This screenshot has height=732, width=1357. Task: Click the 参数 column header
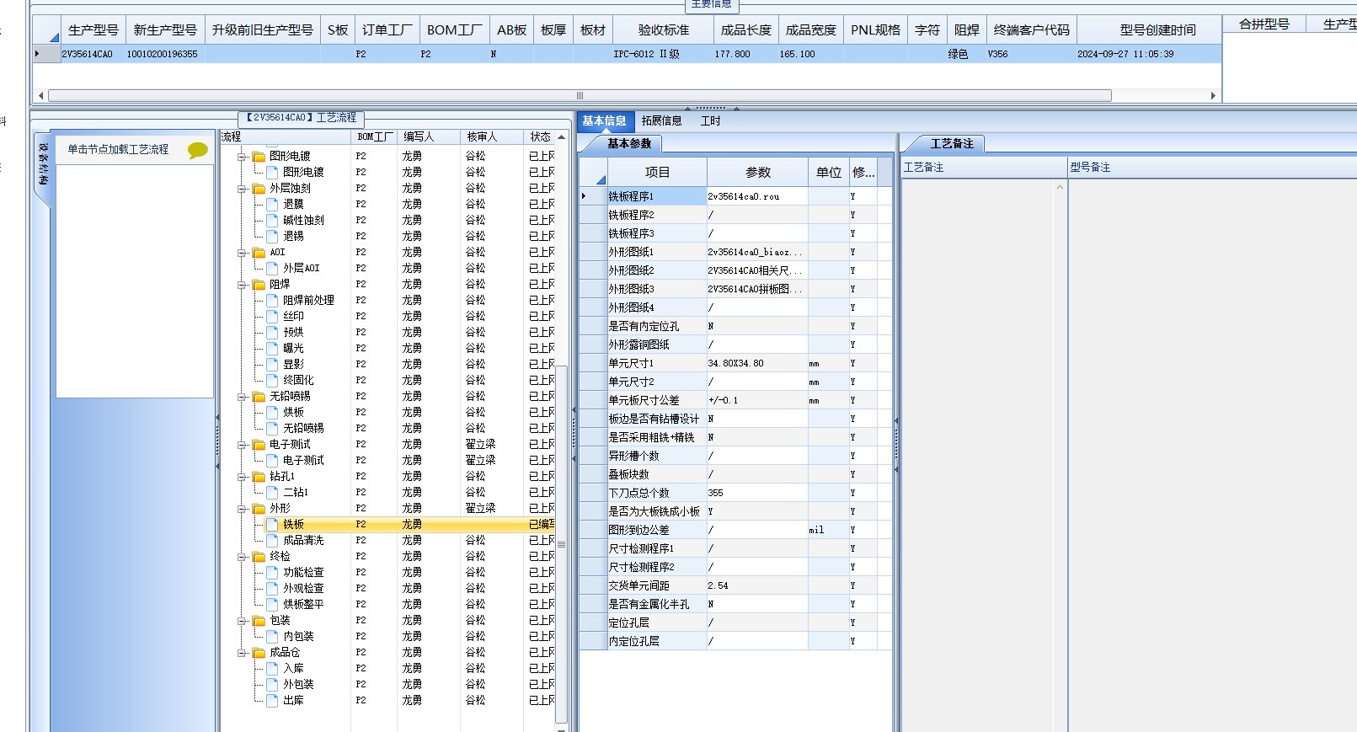(x=757, y=173)
